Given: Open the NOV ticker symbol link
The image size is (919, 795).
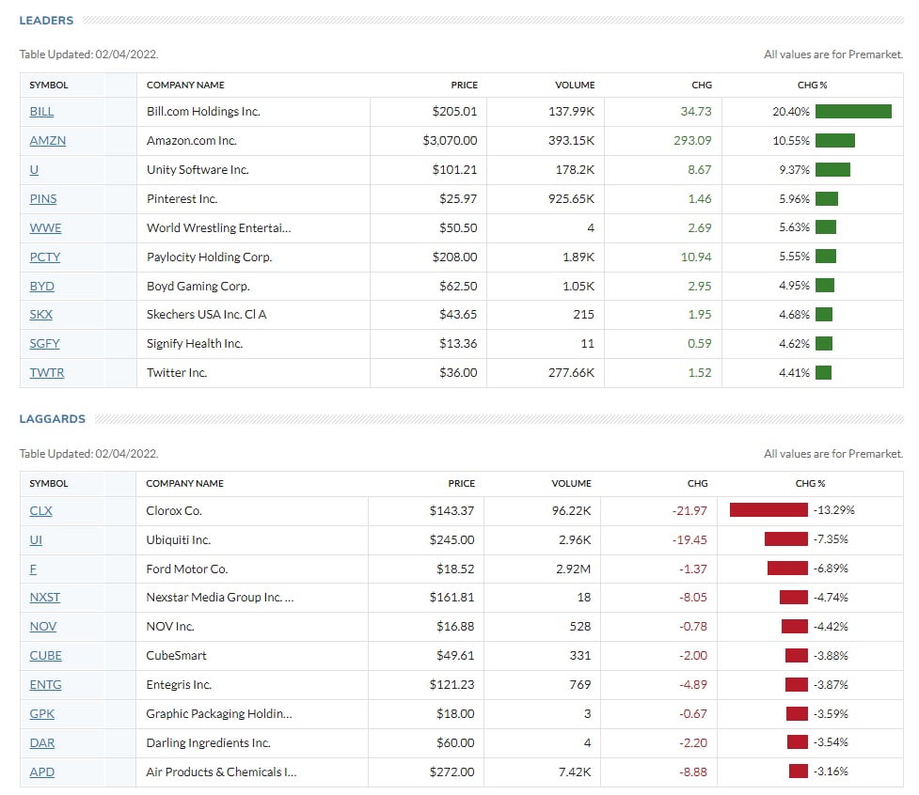Looking at the screenshot, I should tap(42, 627).
